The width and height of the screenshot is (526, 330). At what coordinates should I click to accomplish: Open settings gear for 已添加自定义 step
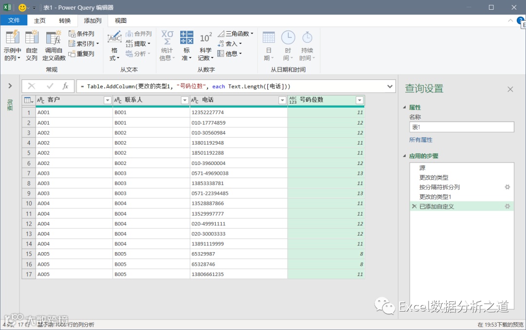point(507,206)
